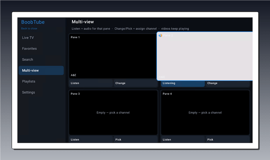
Task: Pick a channel for Pane 4
Action: (x=227, y=140)
